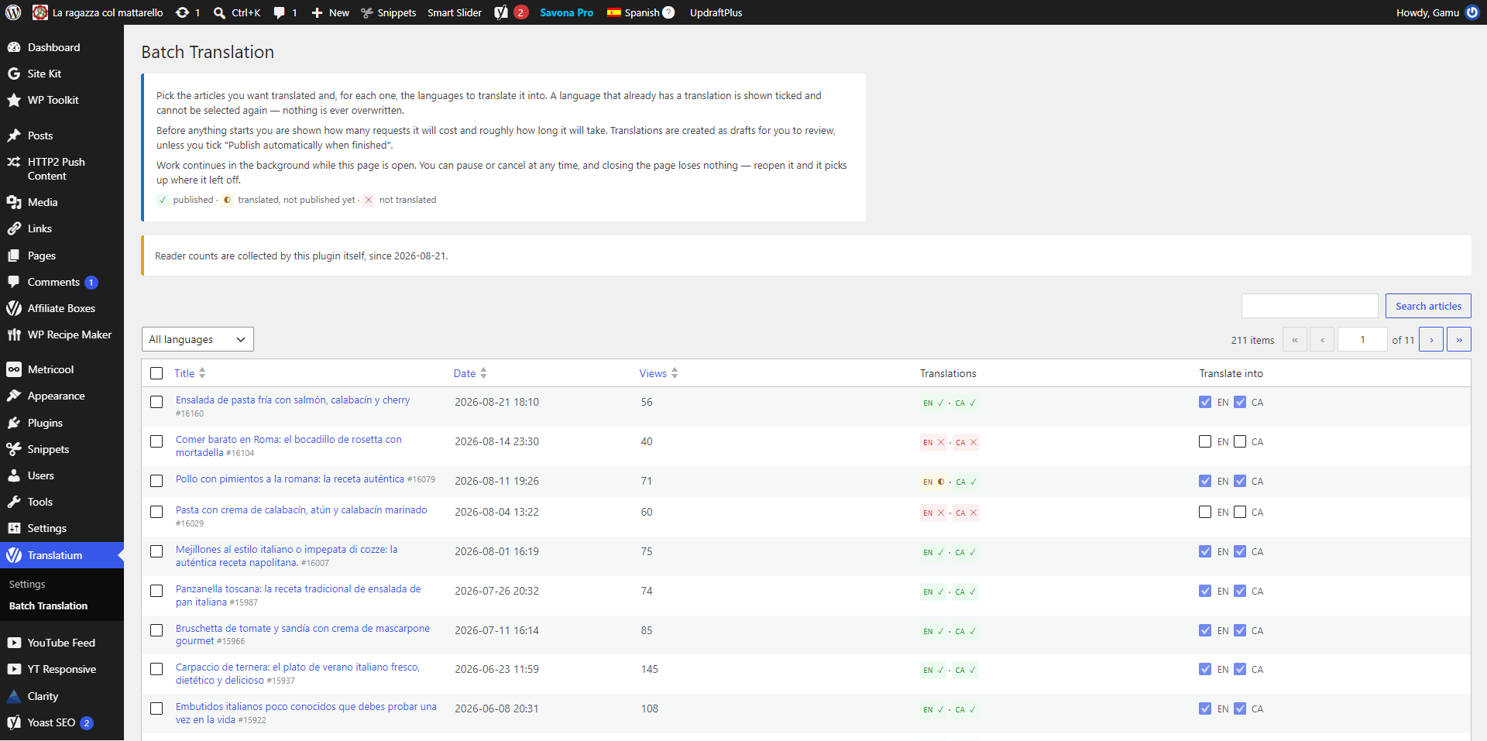Click the WordPress logo icon

click(13, 12)
